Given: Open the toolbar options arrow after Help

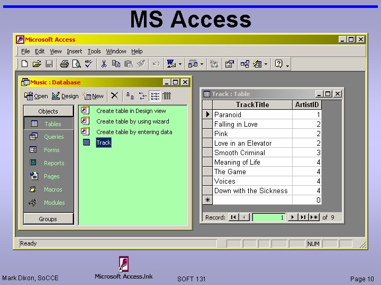Looking at the screenshot, I should [287, 65].
